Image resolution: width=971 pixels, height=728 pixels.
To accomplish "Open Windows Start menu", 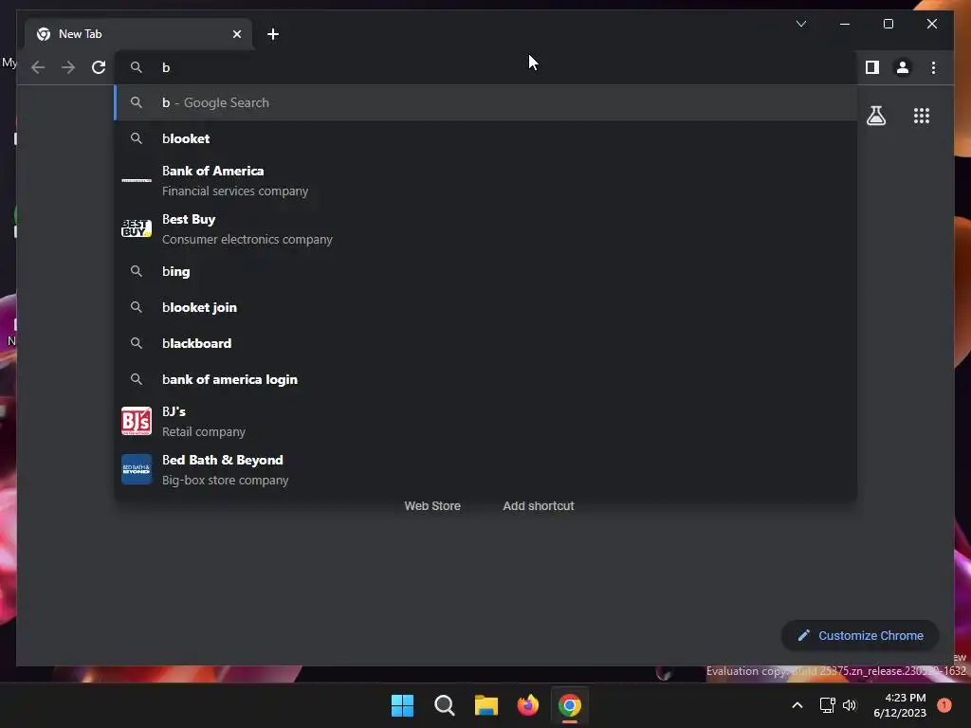I will point(402,705).
